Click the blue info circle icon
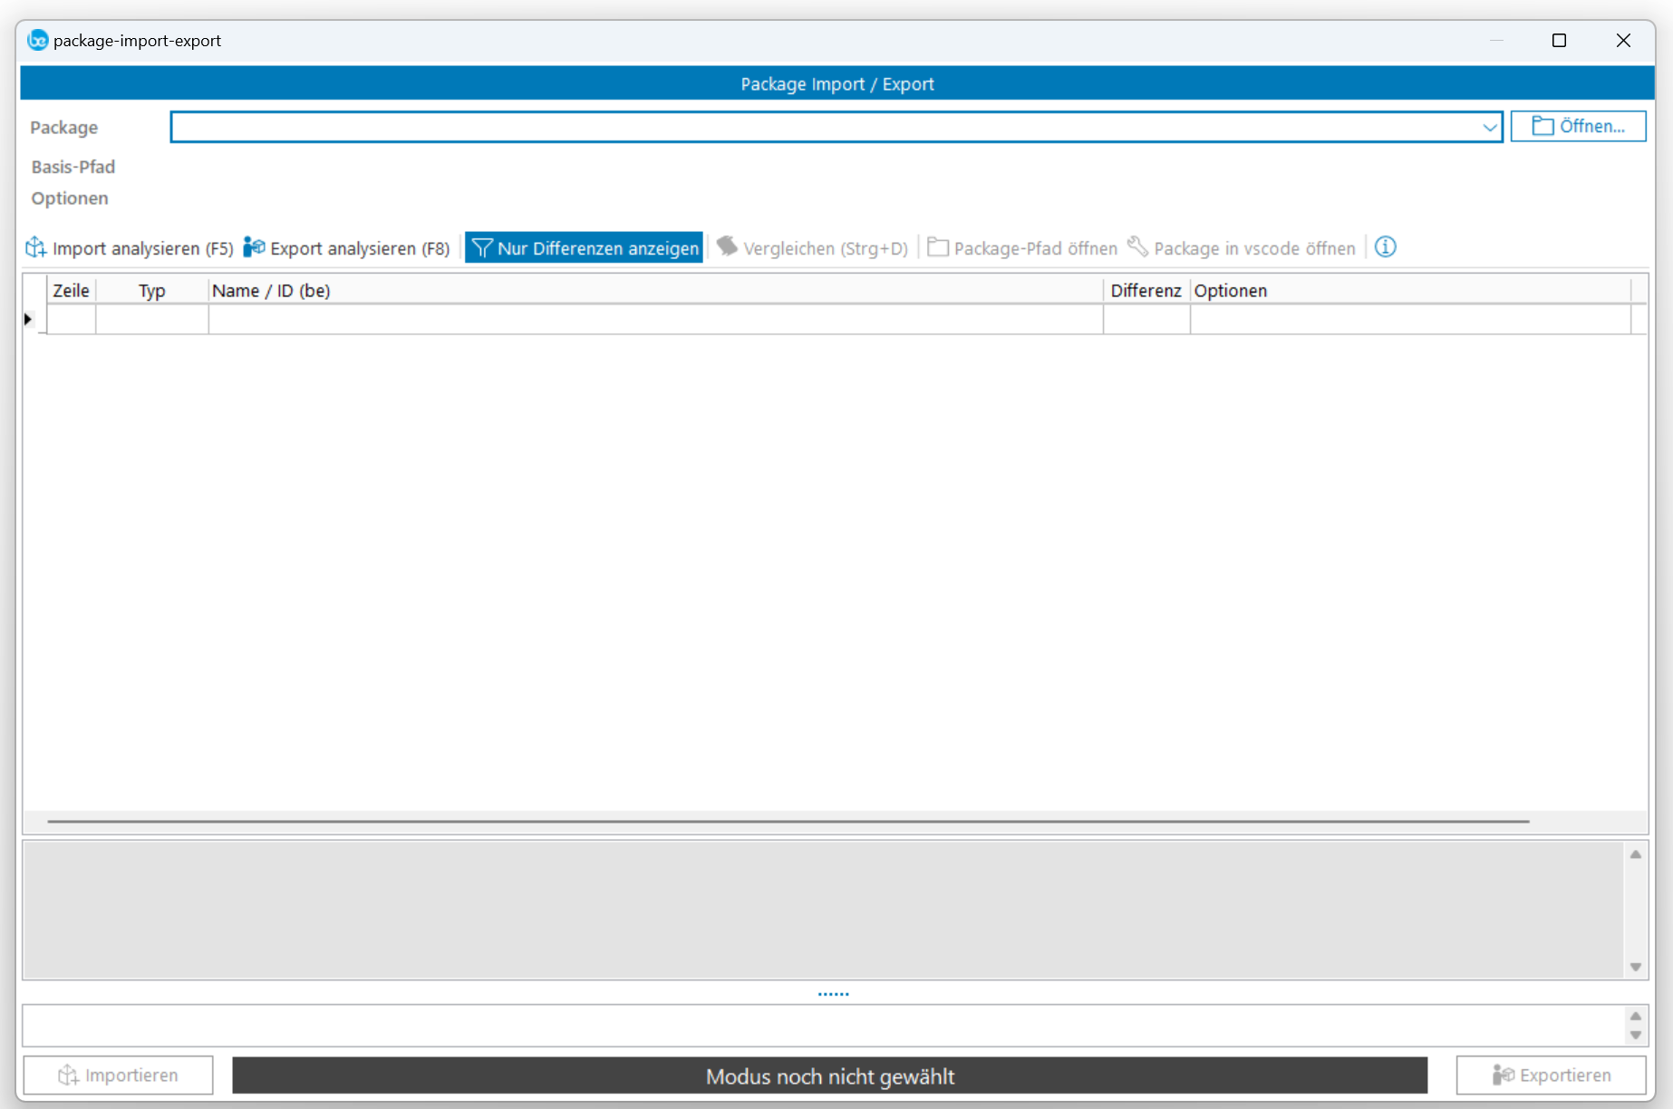The width and height of the screenshot is (1673, 1109). pyautogui.click(x=1385, y=246)
